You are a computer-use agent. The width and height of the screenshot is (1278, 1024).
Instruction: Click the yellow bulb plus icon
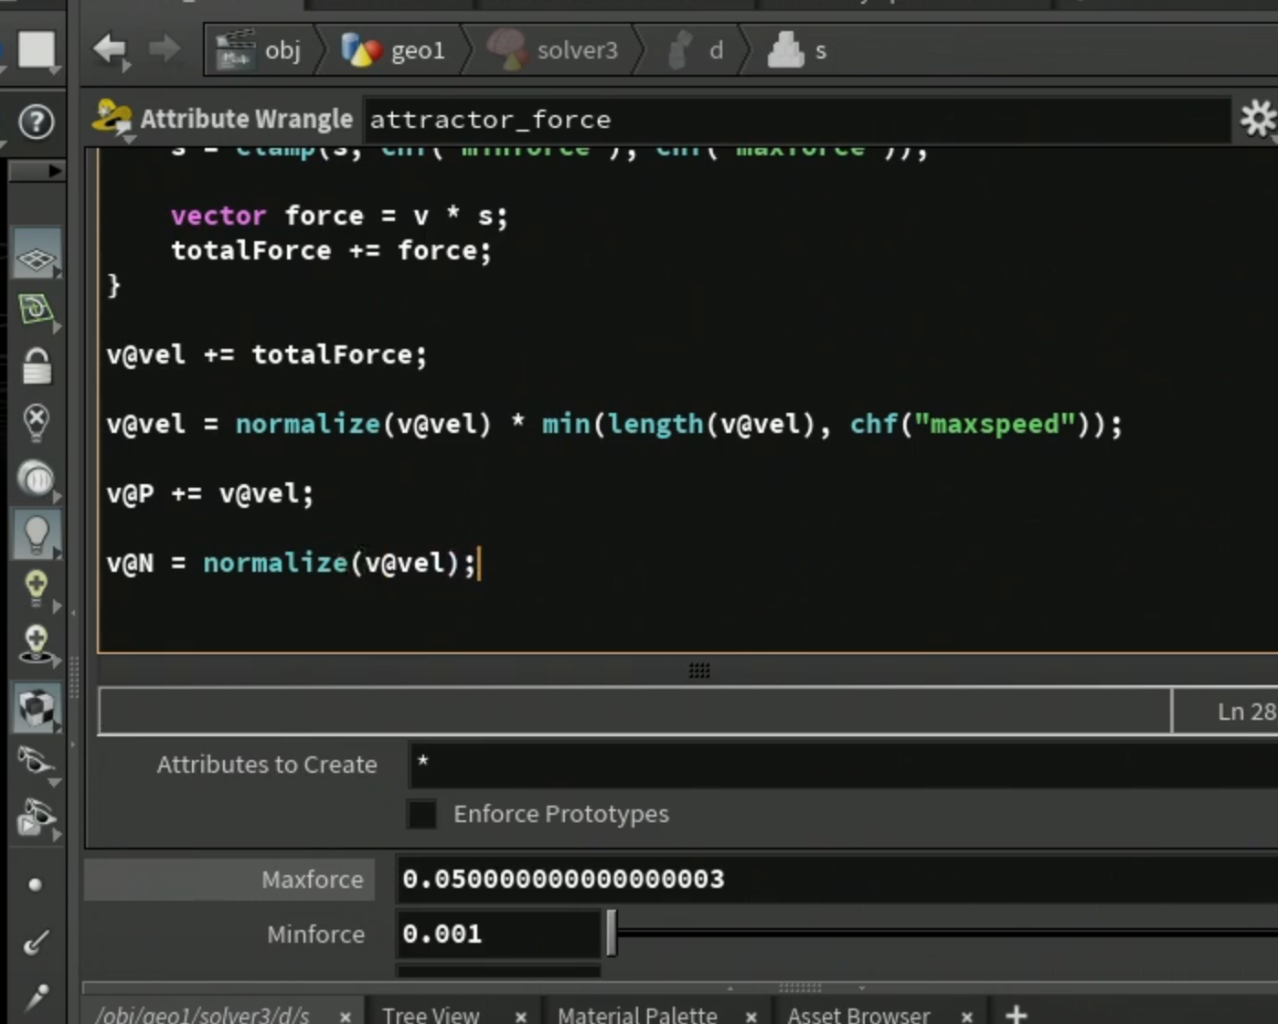tap(37, 588)
